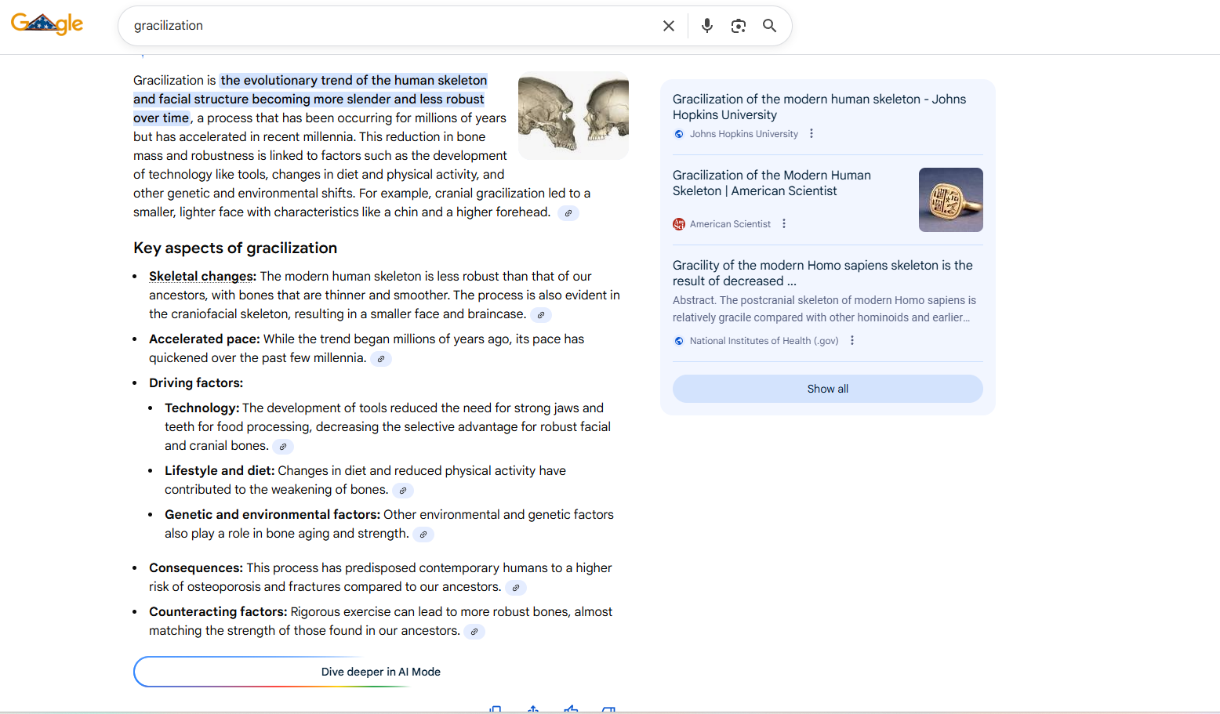The width and height of the screenshot is (1220, 714).
Task: Open Google Lens visual search icon
Action: [x=738, y=25]
